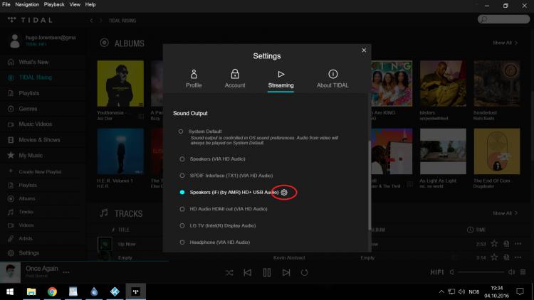The width and height of the screenshot is (534, 300).
Task: Open Windows Start menu
Action: pos(10,292)
